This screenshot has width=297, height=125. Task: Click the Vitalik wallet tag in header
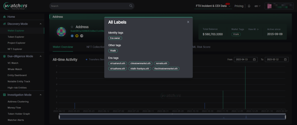(x=236, y=34)
